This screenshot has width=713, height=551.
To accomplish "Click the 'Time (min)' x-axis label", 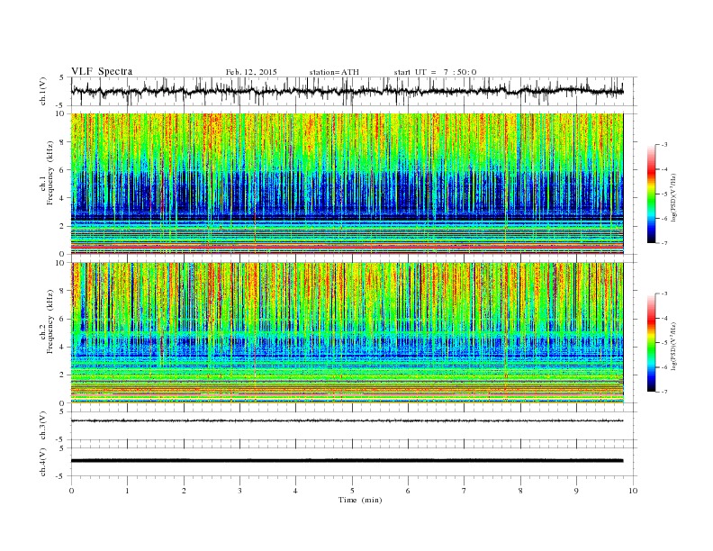I will 360,500.
